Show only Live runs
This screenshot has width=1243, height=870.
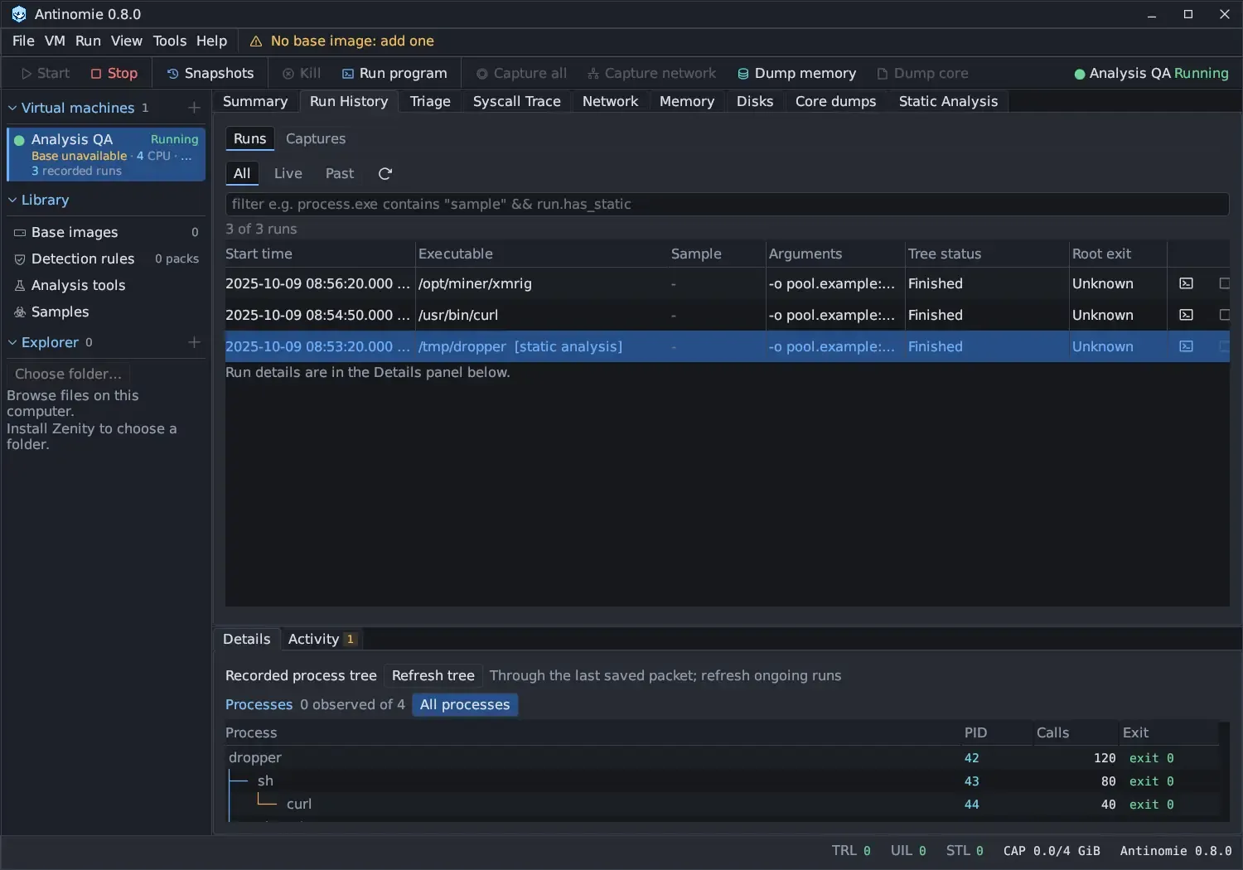(x=288, y=173)
